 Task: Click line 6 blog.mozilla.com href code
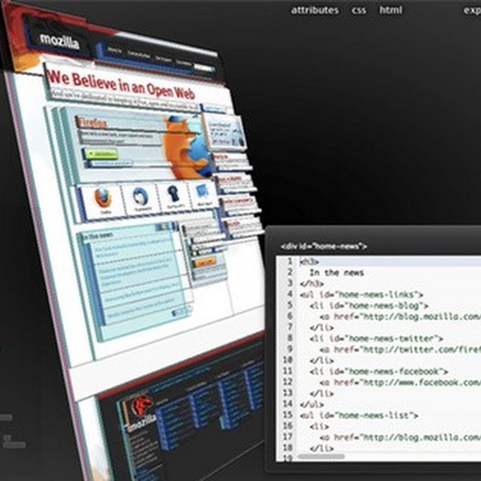coord(400,317)
